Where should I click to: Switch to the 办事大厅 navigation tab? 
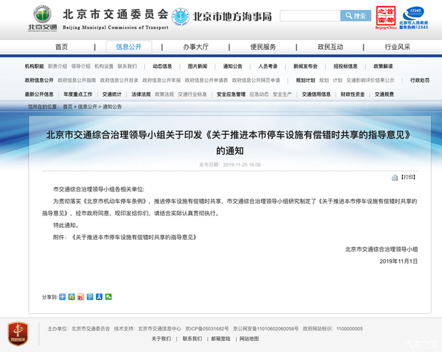[x=195, y=47]
